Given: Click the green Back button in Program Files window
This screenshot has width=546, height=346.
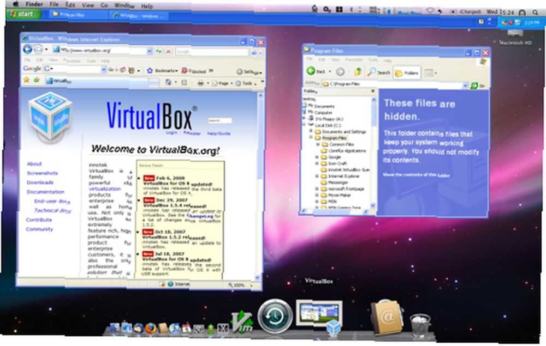Looking at the screenshot, I should [x=311, y=71].
